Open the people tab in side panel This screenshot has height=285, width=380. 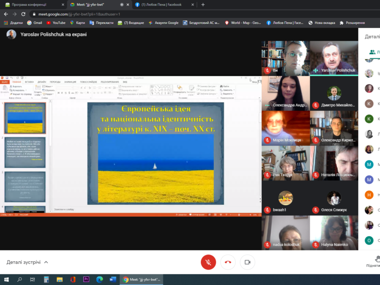coord(374,52)
